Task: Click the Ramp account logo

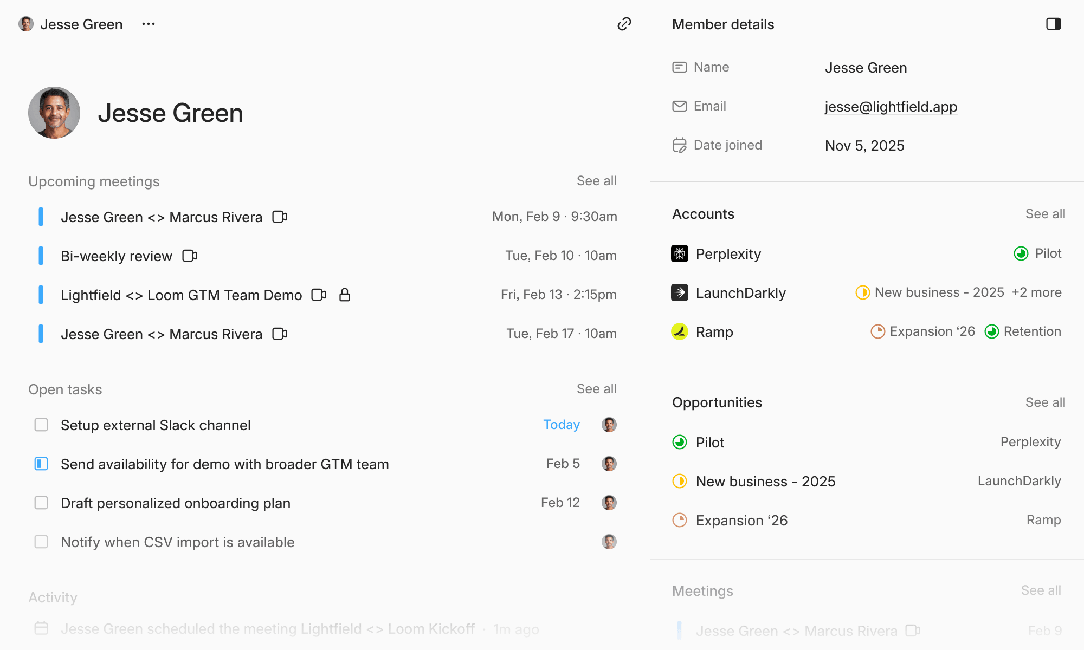Action: click(680, 331)
